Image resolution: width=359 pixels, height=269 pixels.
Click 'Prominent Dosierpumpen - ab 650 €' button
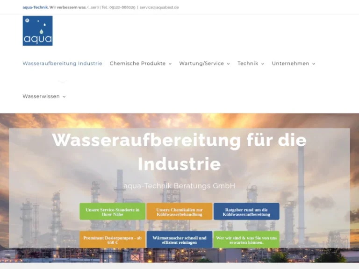point(112,240)
